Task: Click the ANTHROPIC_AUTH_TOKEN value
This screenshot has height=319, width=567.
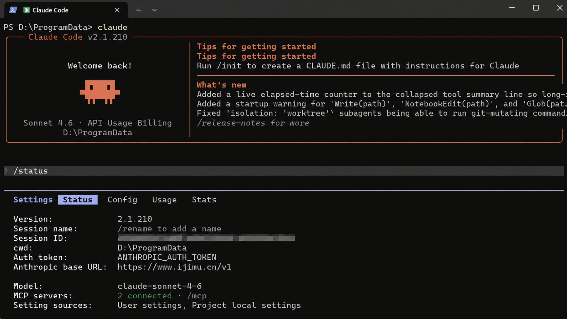Action: pos(167,257)
